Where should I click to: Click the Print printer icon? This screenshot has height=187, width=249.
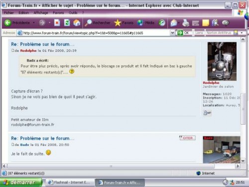point(186,23)
